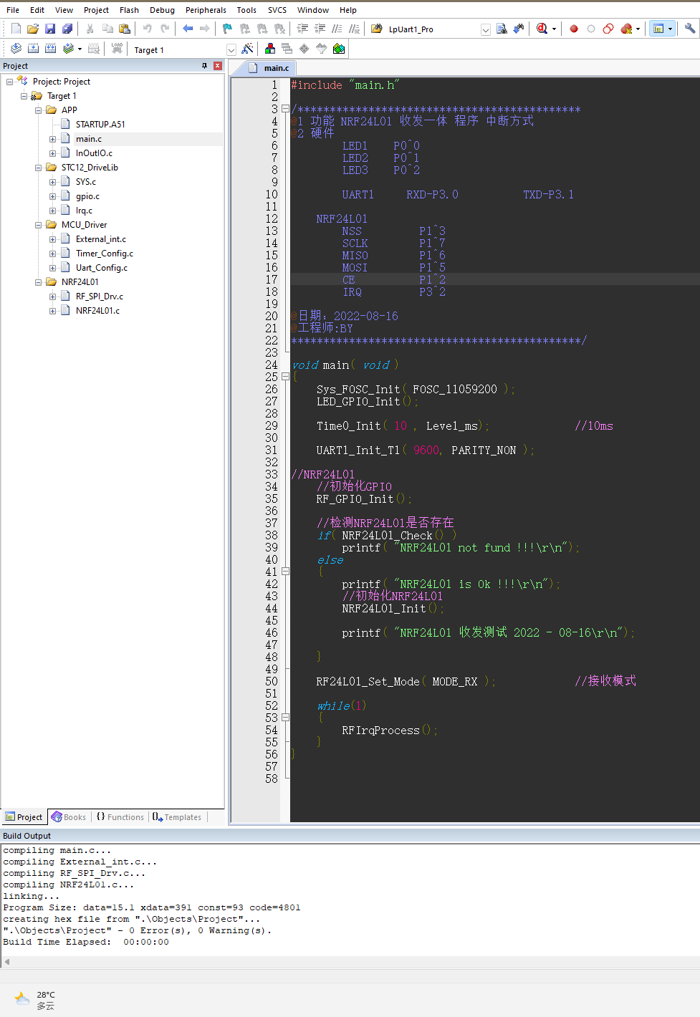Expand the main.c file node
This screenshot has width=700, height=1017.
[x=52, y=139]
